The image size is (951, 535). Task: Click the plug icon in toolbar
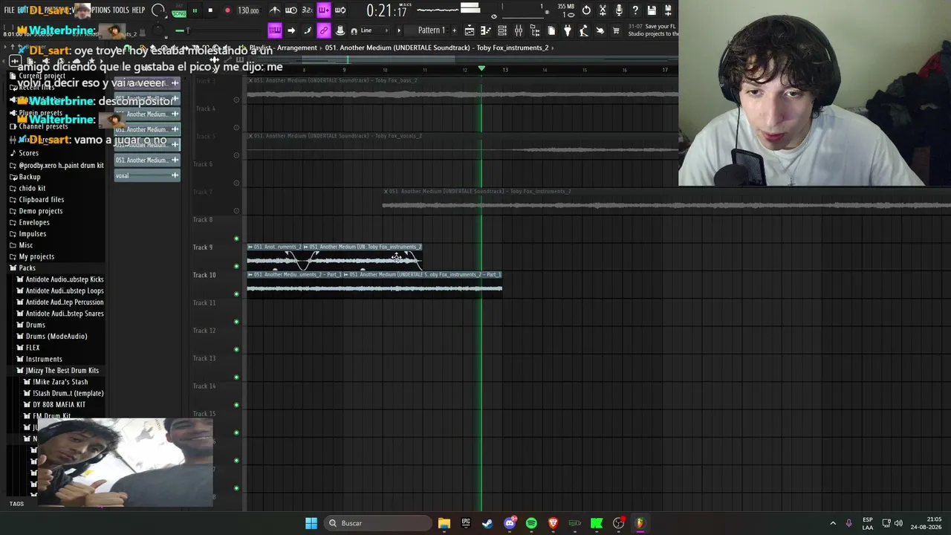click(568, 30)
